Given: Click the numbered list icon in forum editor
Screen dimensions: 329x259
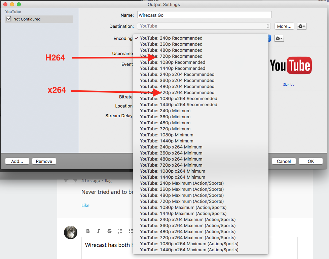Looking at the screenshot, I should 120,231.
